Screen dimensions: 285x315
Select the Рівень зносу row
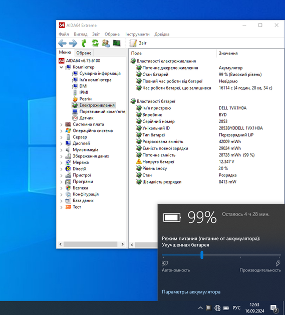point(206,168)
